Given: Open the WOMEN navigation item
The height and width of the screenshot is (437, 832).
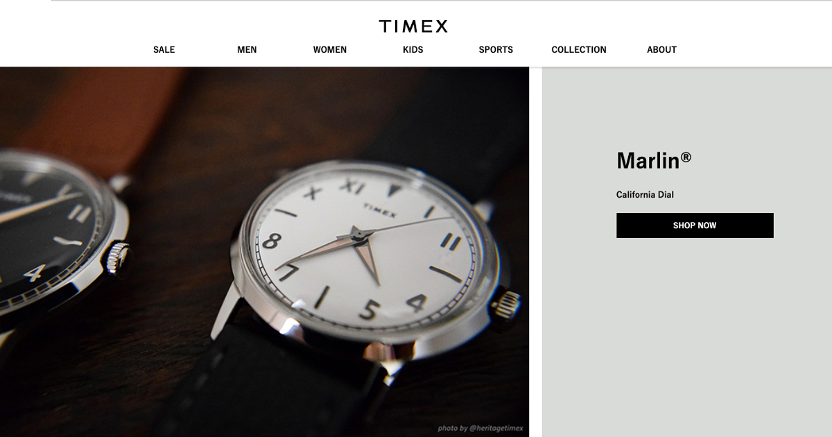Looking at the screenshot, I should pyautogui.click(x=330, y=49).
